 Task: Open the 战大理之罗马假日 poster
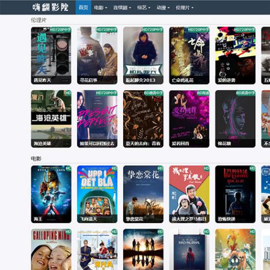click(x=190, y=194)
